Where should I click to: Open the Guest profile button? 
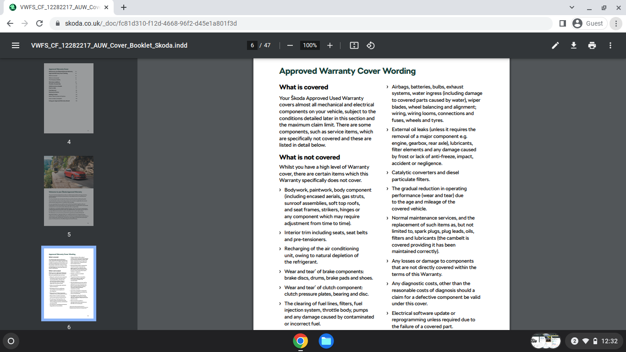click(589, 23)
